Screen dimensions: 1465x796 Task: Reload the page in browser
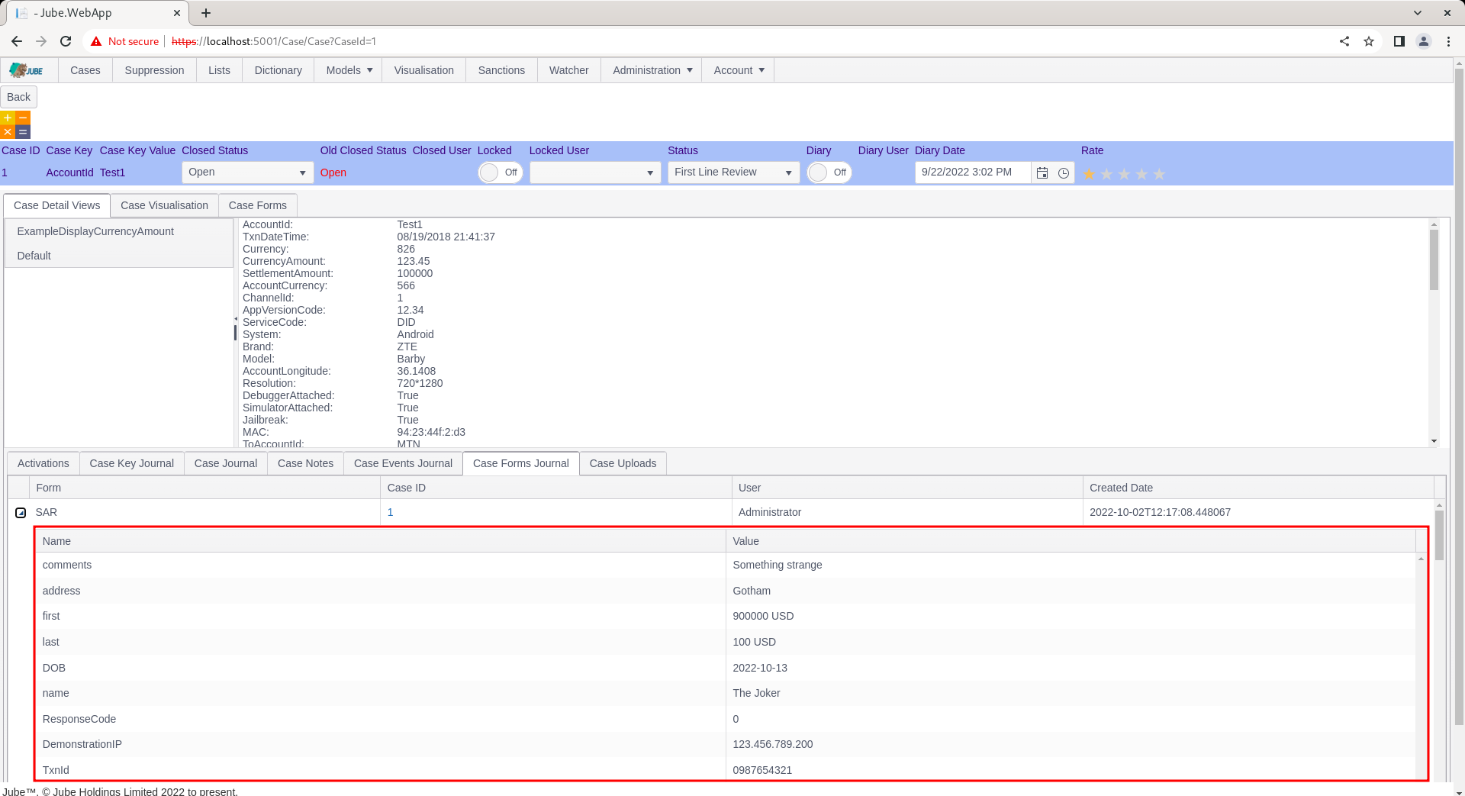click(x=66, y=41)
